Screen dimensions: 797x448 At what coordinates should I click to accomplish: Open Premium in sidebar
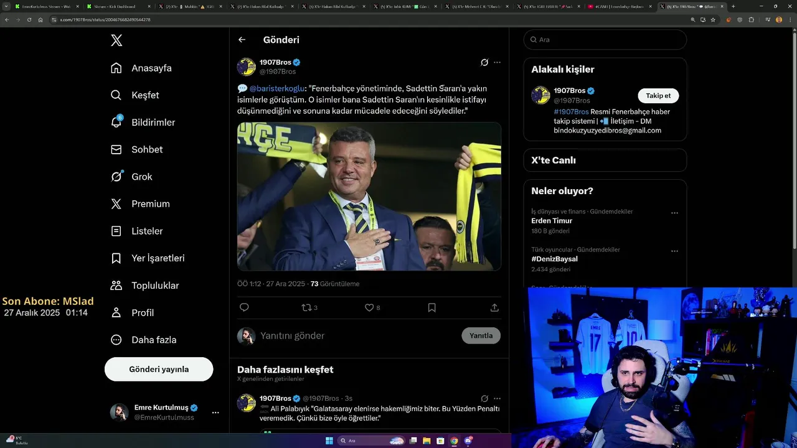click(x=140, y=203)
